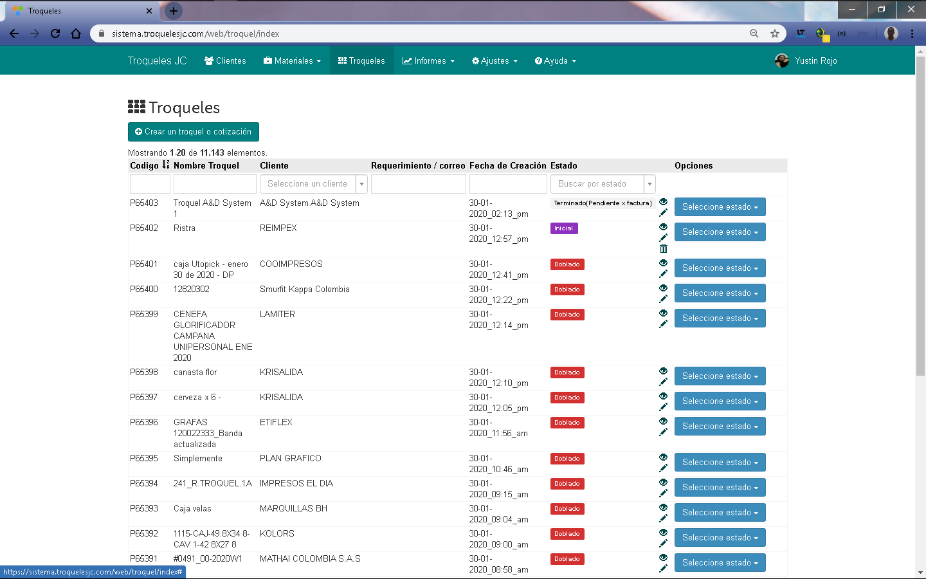The width and height of the screenshot is (926, 579).
Task: Show P65396 GRAFAS details with eye icon
Action: click(x=663, y=421)
